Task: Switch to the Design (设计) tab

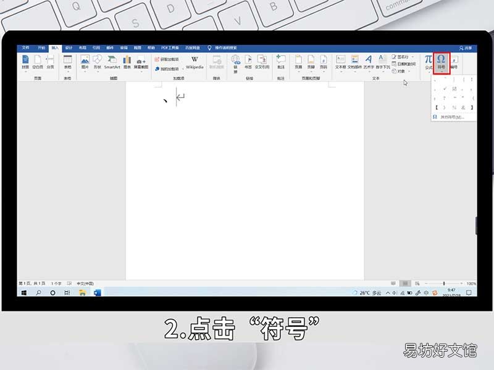Action: [x=69, y=48]
